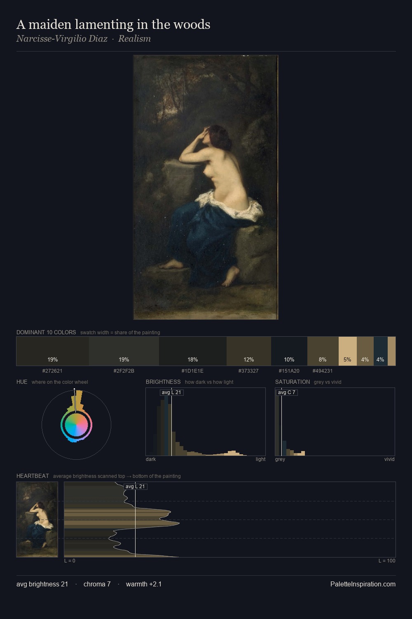Select the brown 4% swatch
Viewport: 412px width, 619px height.
click(x=365, y=351)
